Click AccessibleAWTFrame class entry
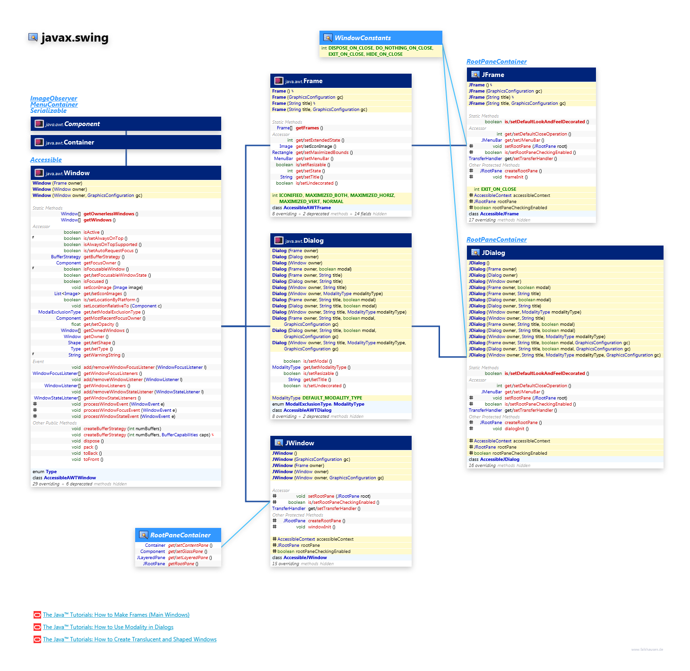690x671 pixels. [x=307, y=208]
